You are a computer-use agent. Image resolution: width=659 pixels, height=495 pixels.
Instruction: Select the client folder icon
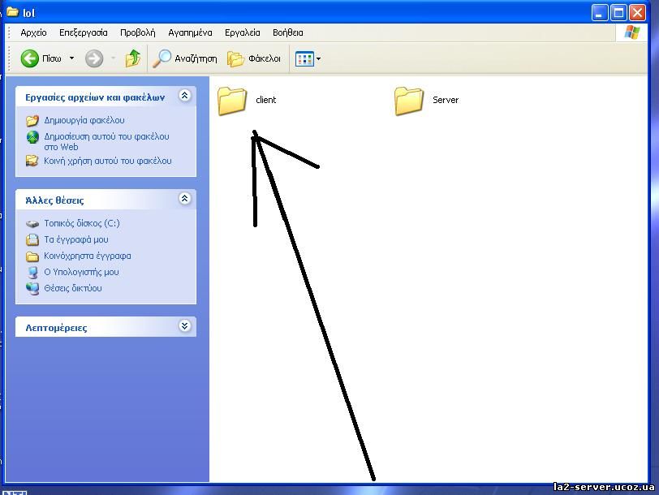tap(232, 101)
